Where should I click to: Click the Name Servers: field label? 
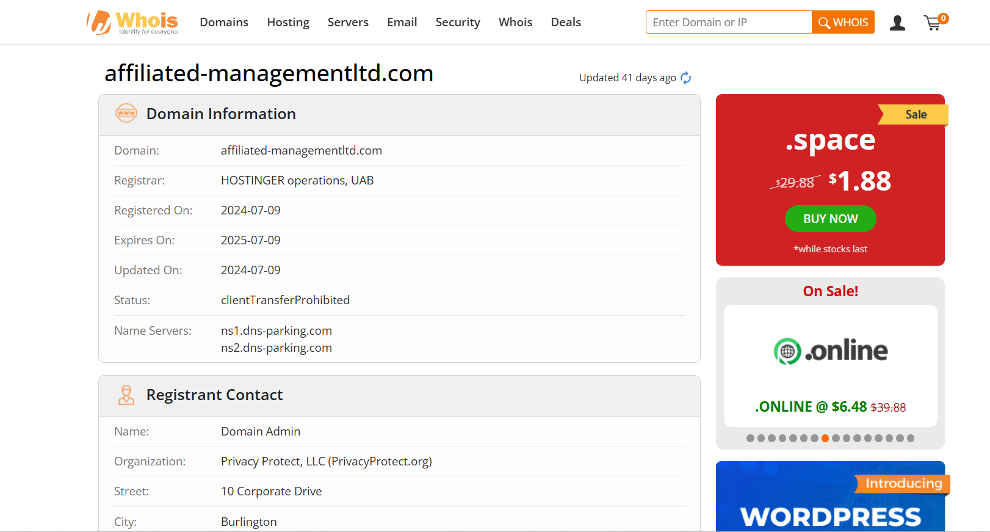pos(153,330)
